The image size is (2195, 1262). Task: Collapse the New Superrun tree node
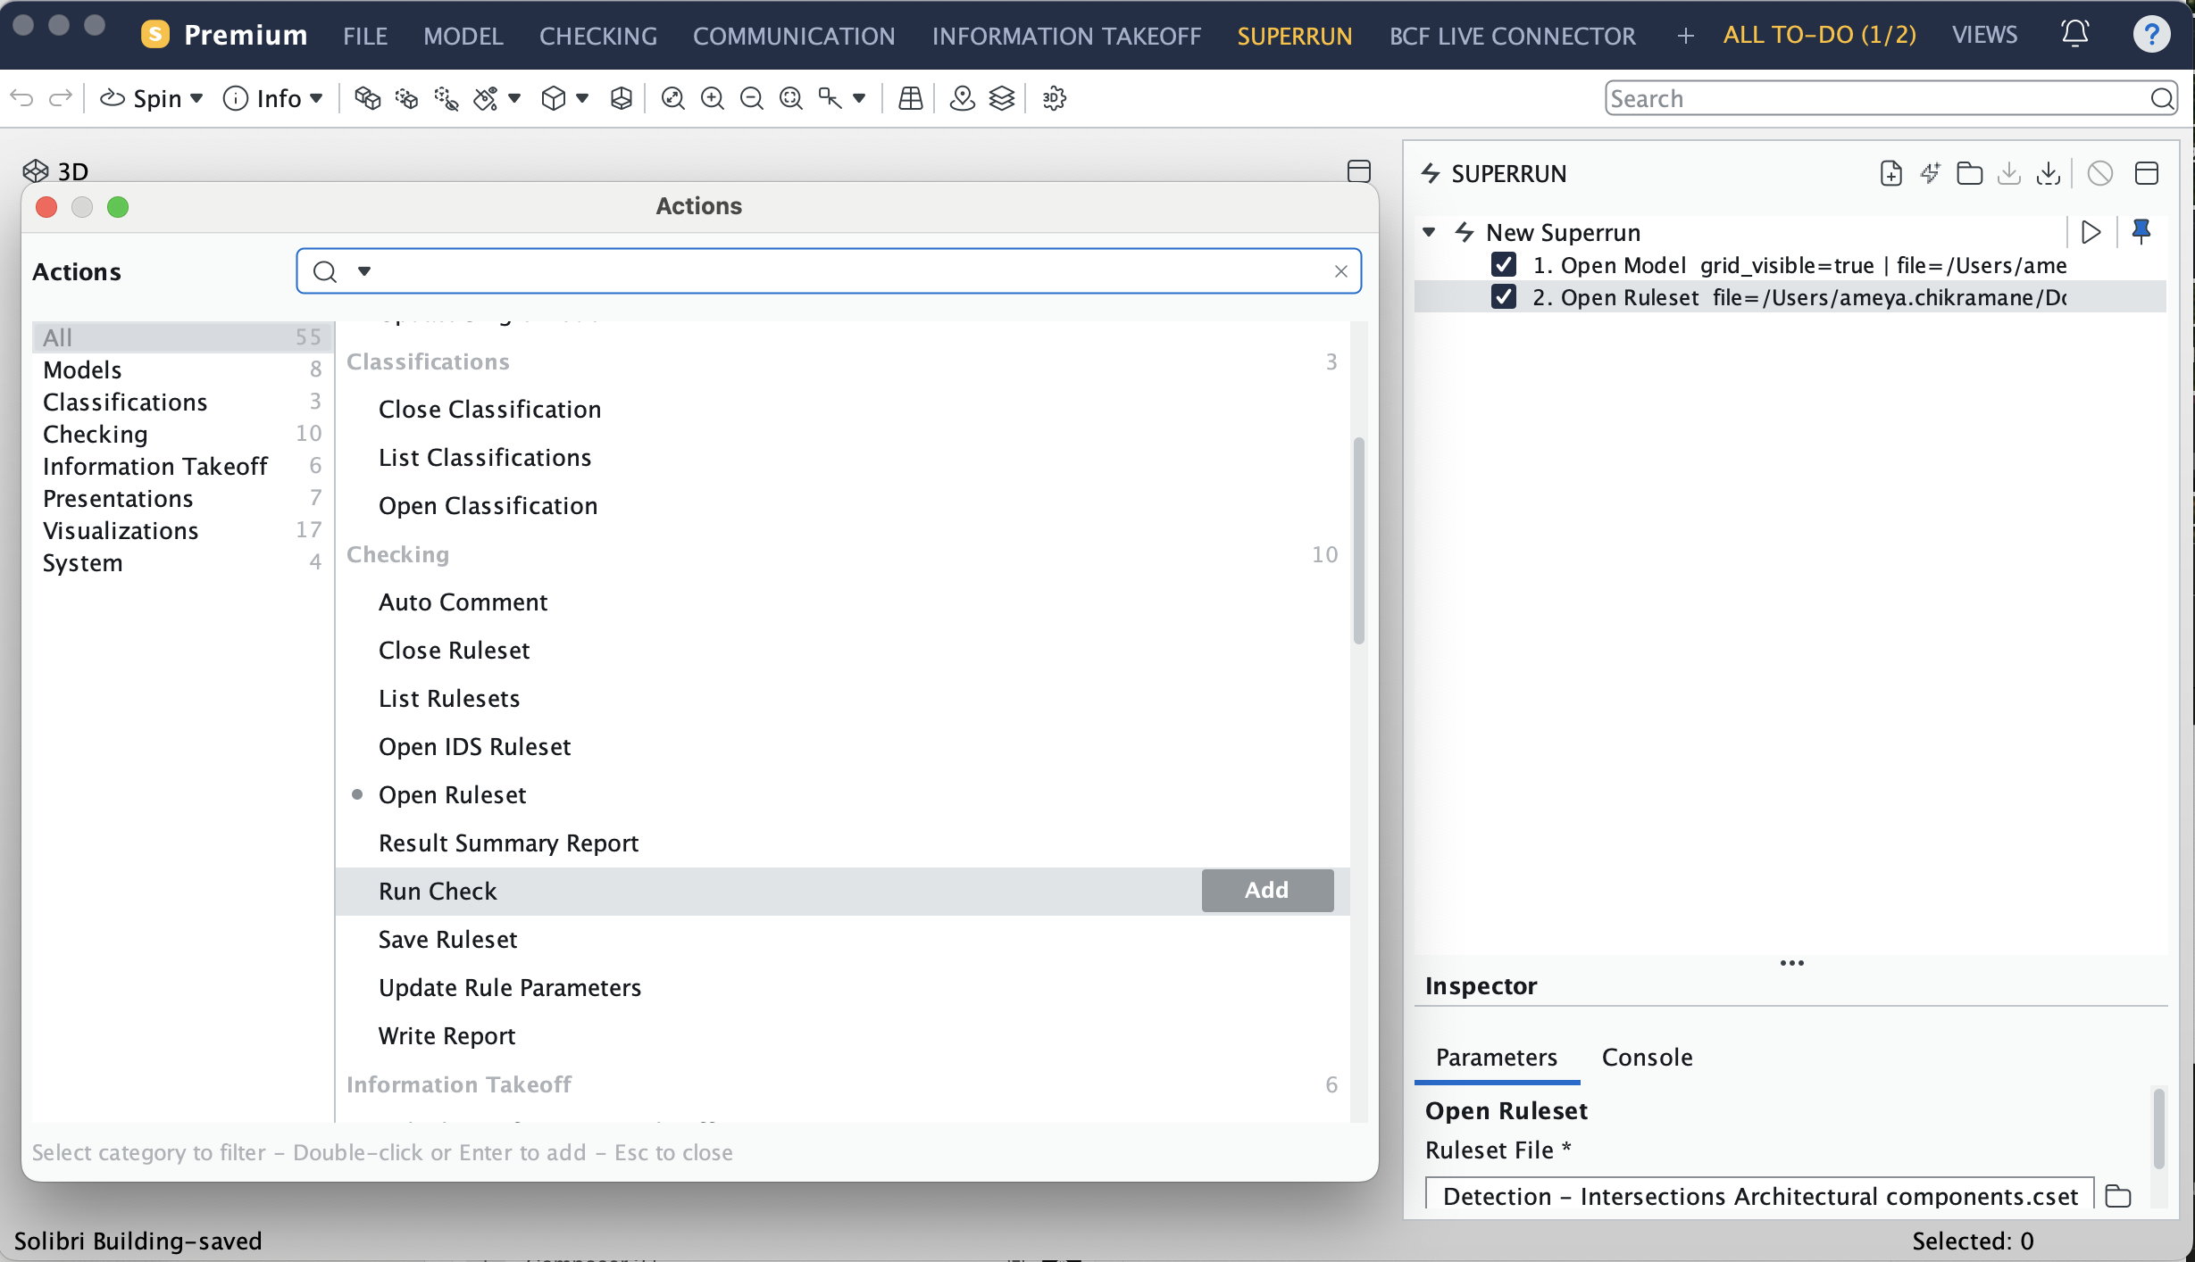pos(1429,232)
